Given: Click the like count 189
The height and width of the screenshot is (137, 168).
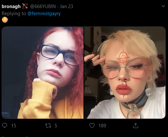Looking at the screenshot, I should pyautogui.click(x=102, y=126).
